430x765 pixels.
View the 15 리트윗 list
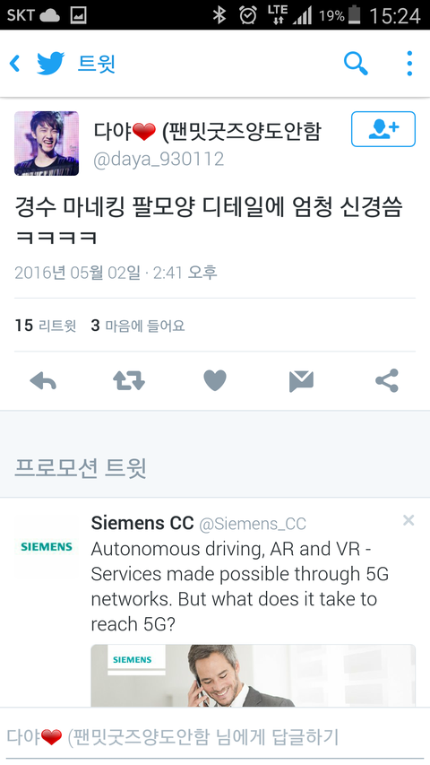coord(46,326)
